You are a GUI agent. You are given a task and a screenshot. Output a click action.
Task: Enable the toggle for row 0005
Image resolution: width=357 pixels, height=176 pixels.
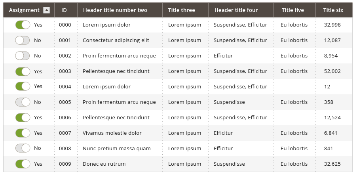(x=23, y=102)
